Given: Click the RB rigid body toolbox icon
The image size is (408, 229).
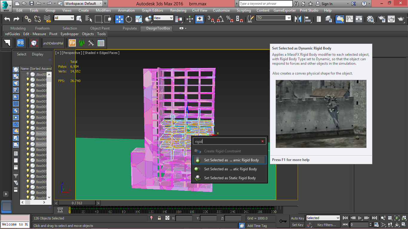Looking at the screenshot, I should (x=20, y=43).
